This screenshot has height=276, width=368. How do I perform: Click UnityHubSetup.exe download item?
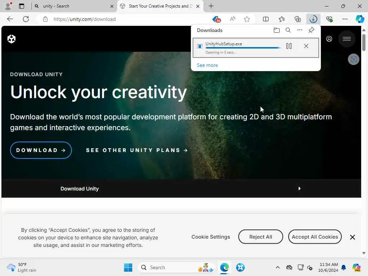[x=256, y=48]
